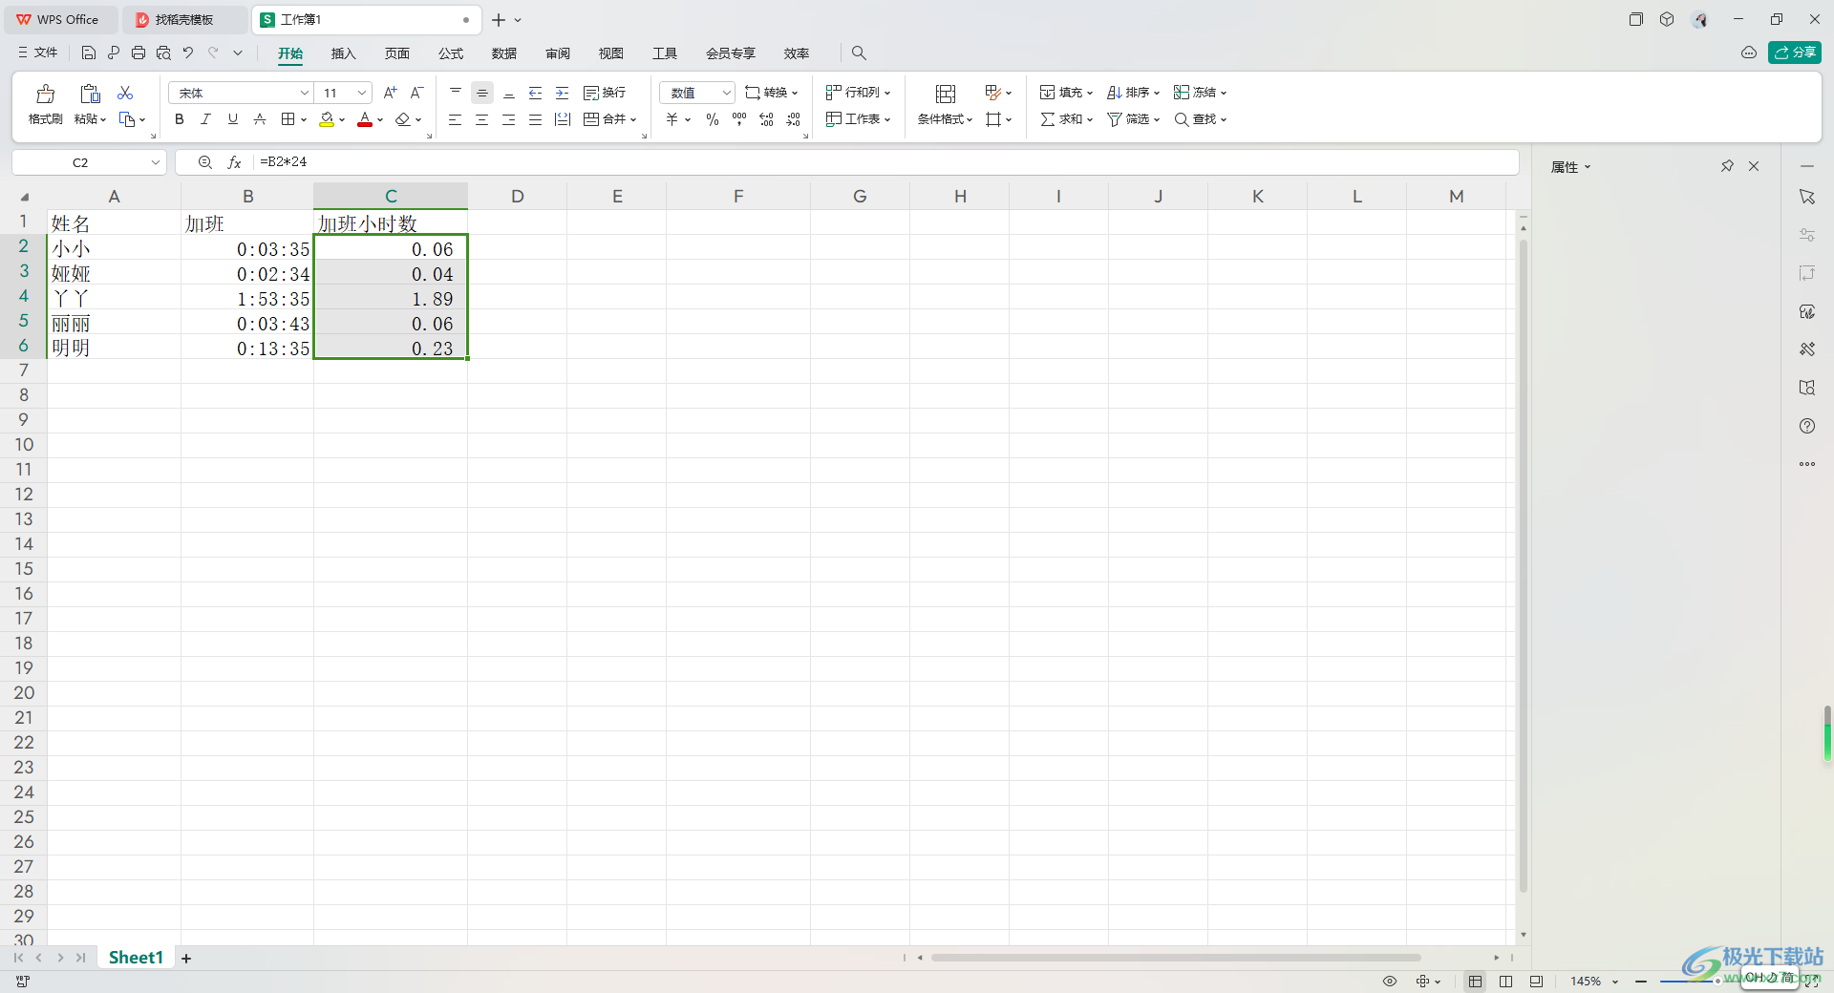Viewport: 1834px width, 993px height.
Task: Click the Filter (筛选) button
Action: (1133, 119)
